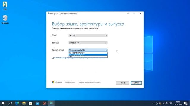Open Microsoft Store from taskbar
This screenshot has width=190, height=106.
point(31,103)
